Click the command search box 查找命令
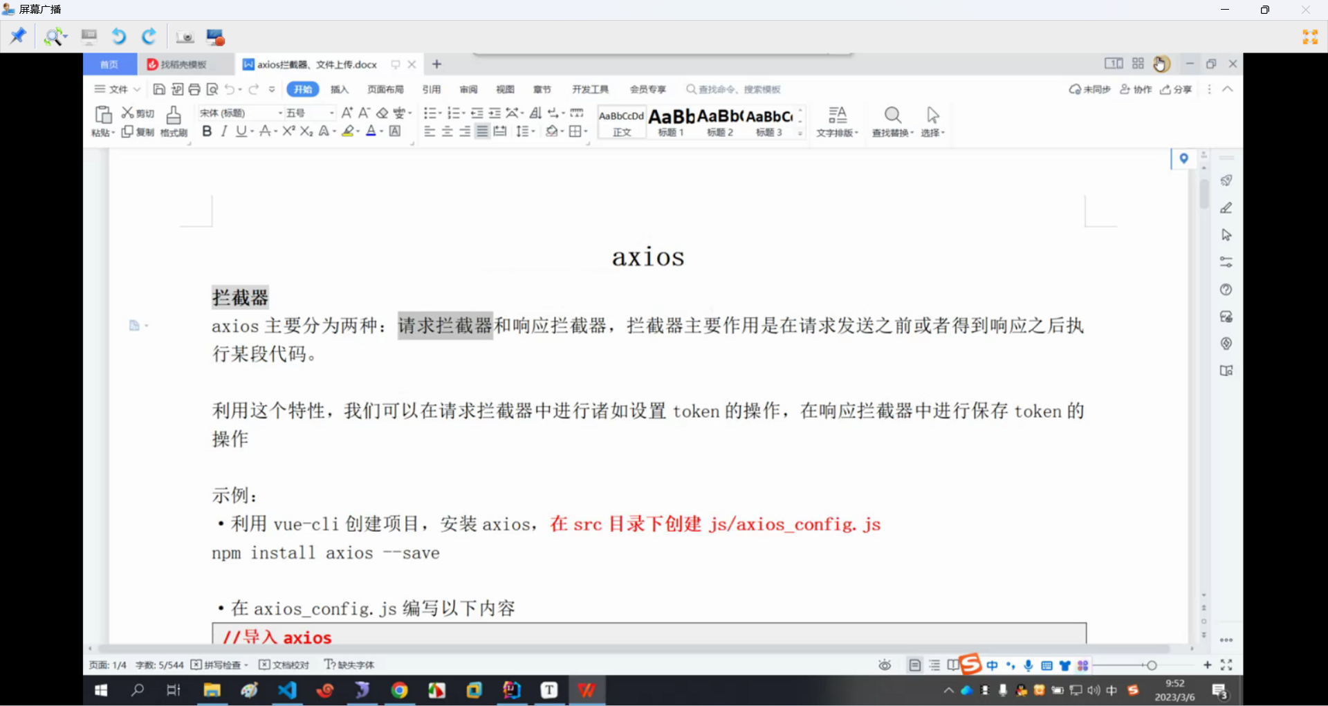This screenshot has height=706, width=1328. point(739,89)
